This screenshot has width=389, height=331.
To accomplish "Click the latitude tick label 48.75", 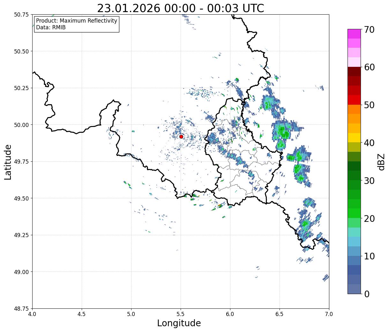I will pyautogui.click(x=21, y=309).
